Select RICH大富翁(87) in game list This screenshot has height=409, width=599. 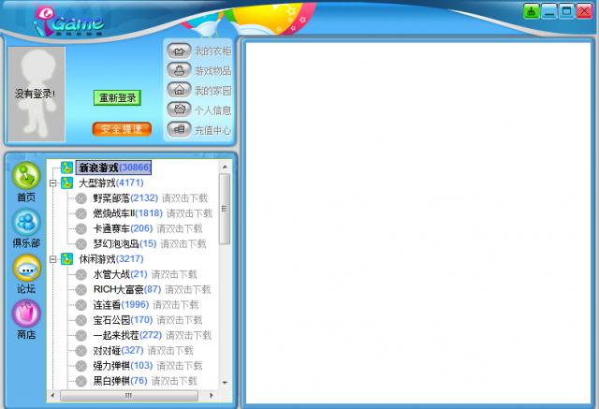127,290
